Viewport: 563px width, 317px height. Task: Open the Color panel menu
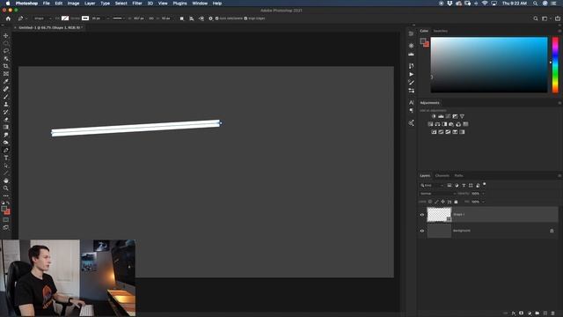point(559,31)
